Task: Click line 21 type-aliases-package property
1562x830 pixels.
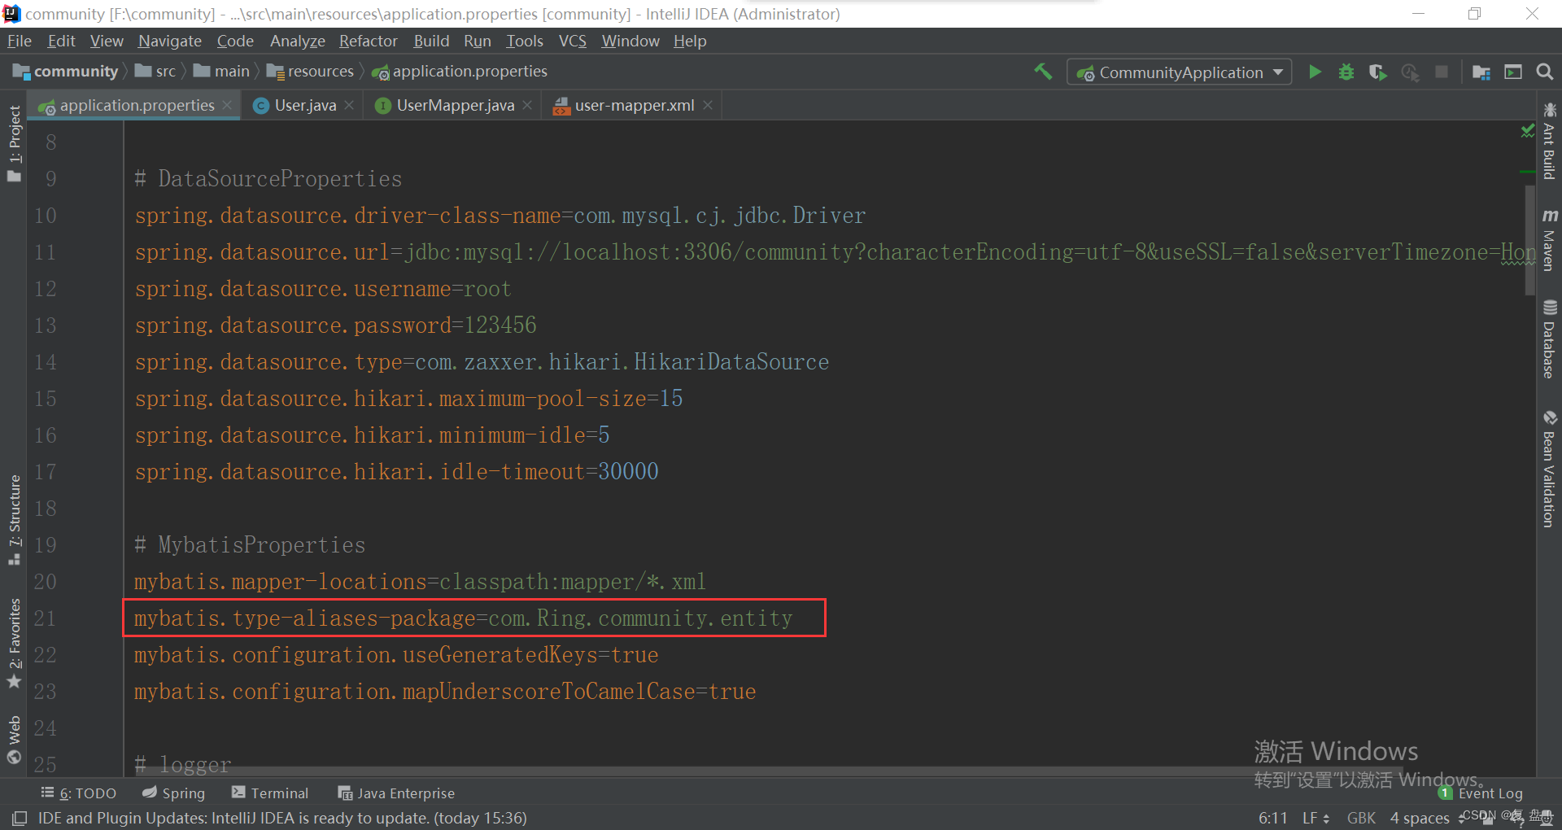Action: pos(463,618)
